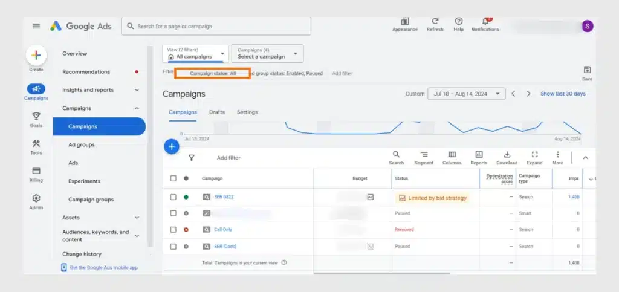Viewport: 619px width, 292px height.
Task: Select Campaigns tab above chart
Action: tap(183, 112)
